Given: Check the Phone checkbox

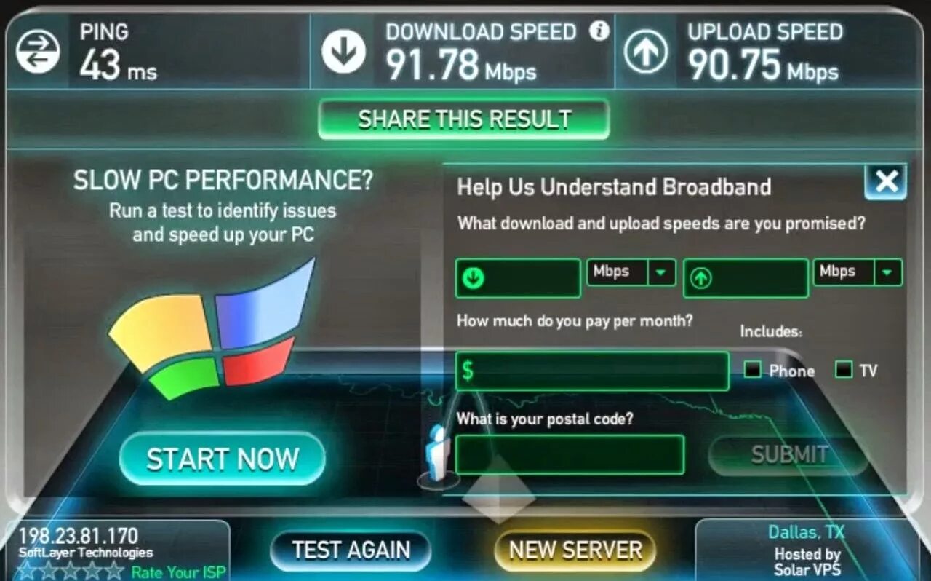Looking at the screenshot, I should [x=753, y=370].
